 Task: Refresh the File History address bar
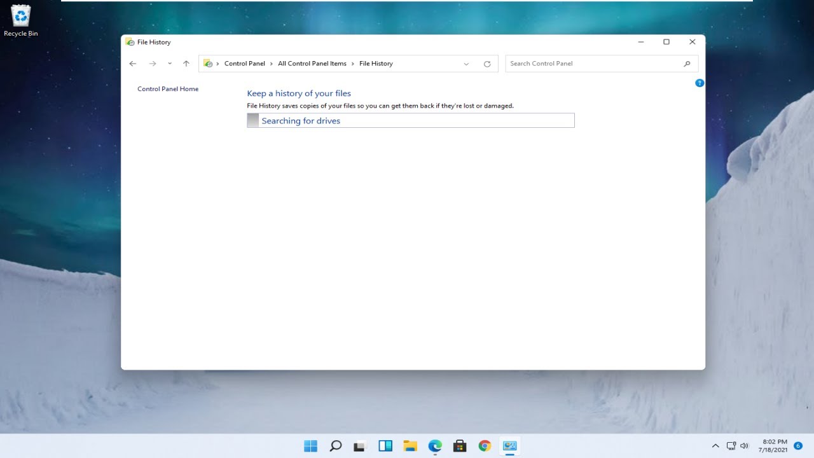tap(487, 64)
